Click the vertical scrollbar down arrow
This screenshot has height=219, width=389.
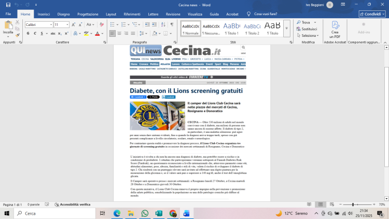(386, 199)
